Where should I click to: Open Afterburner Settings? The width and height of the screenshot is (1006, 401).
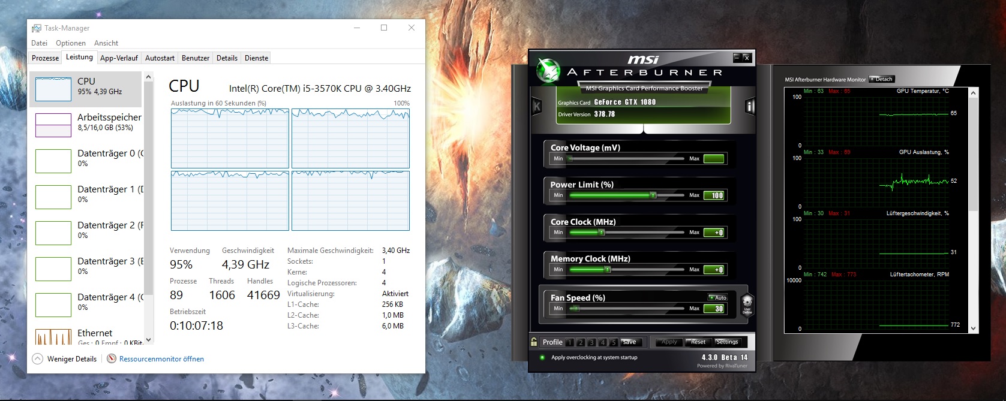[727, 342]
